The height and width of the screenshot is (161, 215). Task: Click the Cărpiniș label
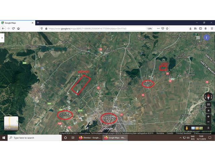[185, 115]
